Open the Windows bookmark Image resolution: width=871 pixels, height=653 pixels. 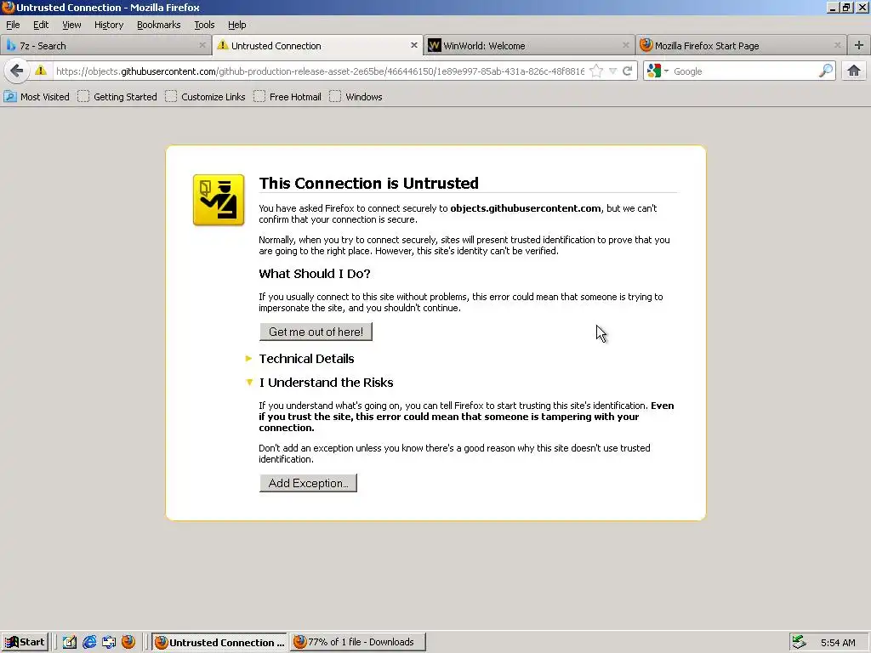click(x=356, y=97)
